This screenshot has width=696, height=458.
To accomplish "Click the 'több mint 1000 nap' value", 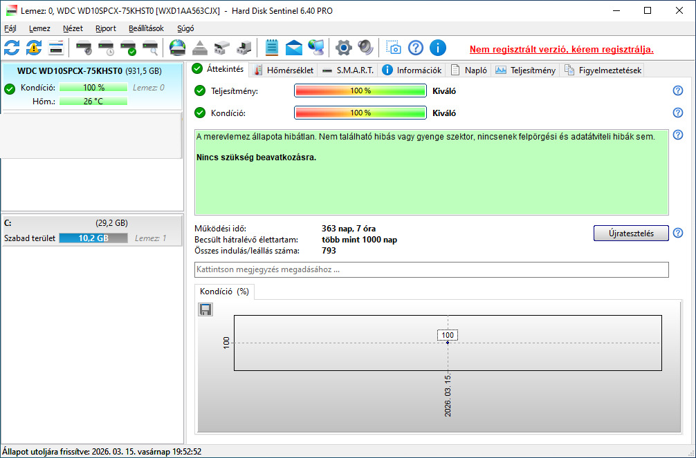I will point(359,240).
